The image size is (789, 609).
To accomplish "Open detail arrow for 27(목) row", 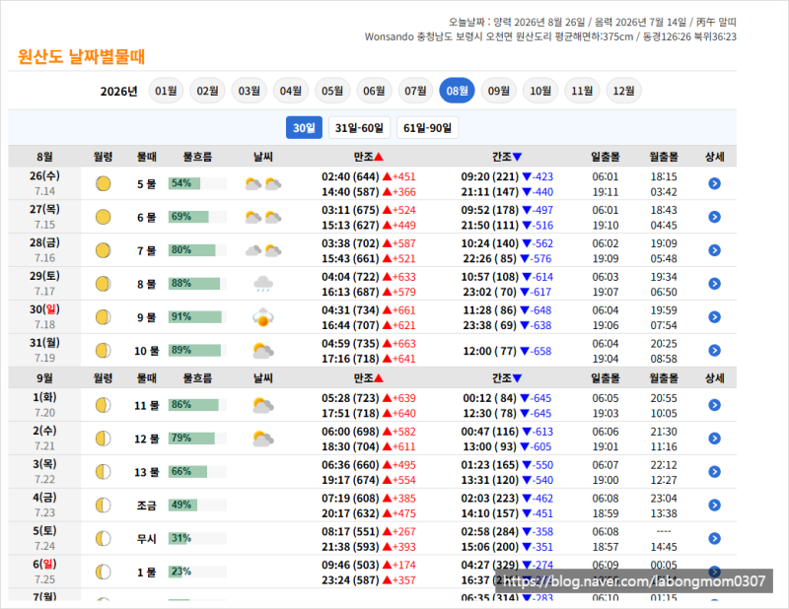I will pyautogui.click(x=714, y=217).
